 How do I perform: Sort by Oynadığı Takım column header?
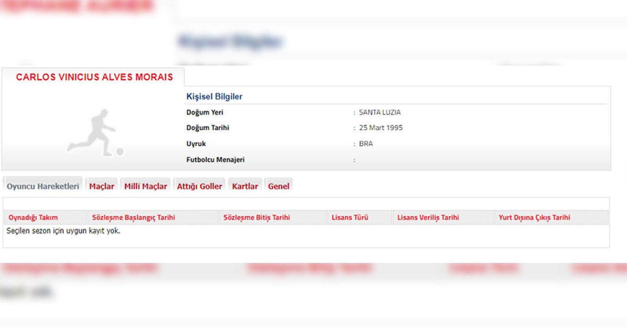tap(33, 217)
